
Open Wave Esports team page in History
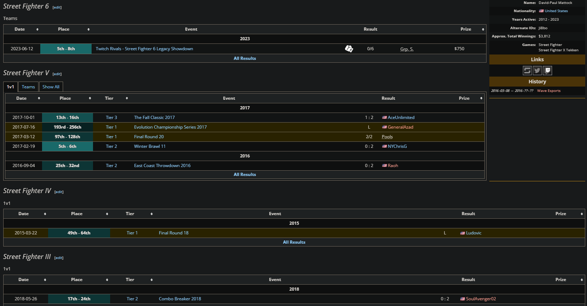(x=549, y=91)
